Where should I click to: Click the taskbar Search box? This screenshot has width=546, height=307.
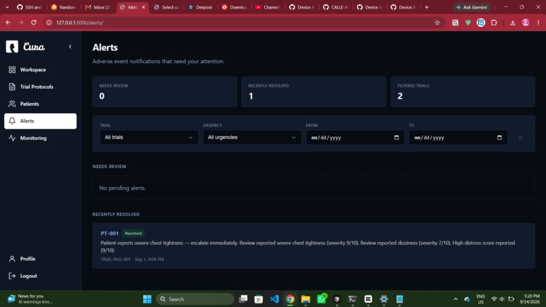point(195,299)
